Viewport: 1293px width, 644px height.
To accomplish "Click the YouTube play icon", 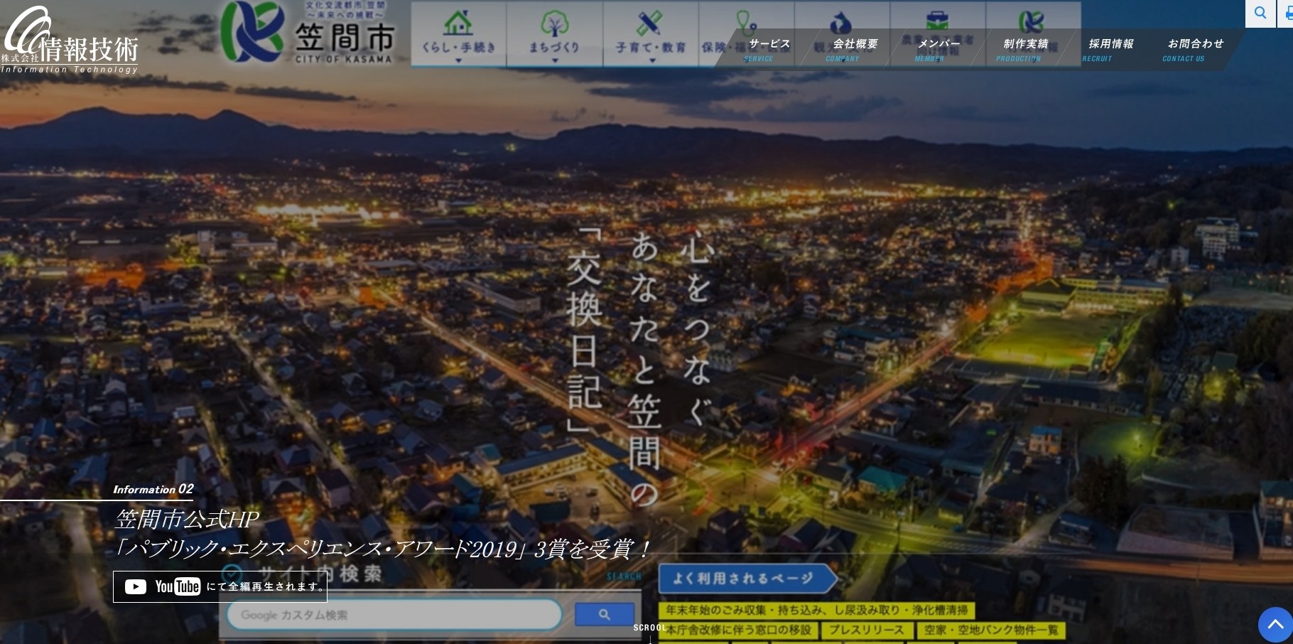I will click(136, 586).
